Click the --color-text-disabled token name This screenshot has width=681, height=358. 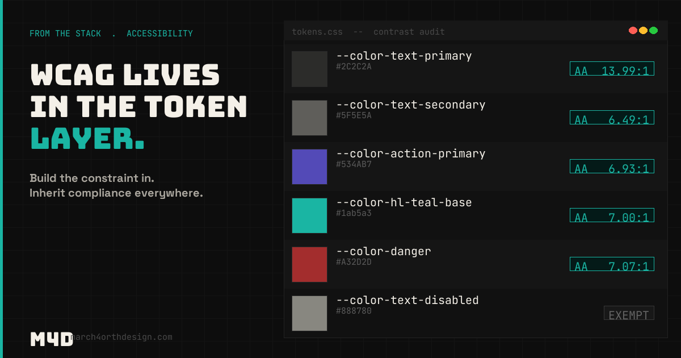coord(407,301)
